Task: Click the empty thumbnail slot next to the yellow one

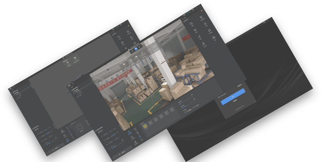Action: tap(150, 122)
